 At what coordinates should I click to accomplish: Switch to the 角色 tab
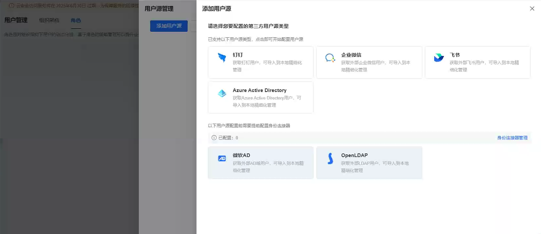point(76,20)
